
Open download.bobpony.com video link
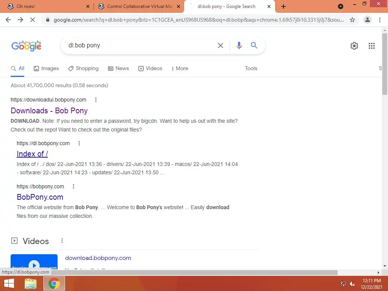98,258
